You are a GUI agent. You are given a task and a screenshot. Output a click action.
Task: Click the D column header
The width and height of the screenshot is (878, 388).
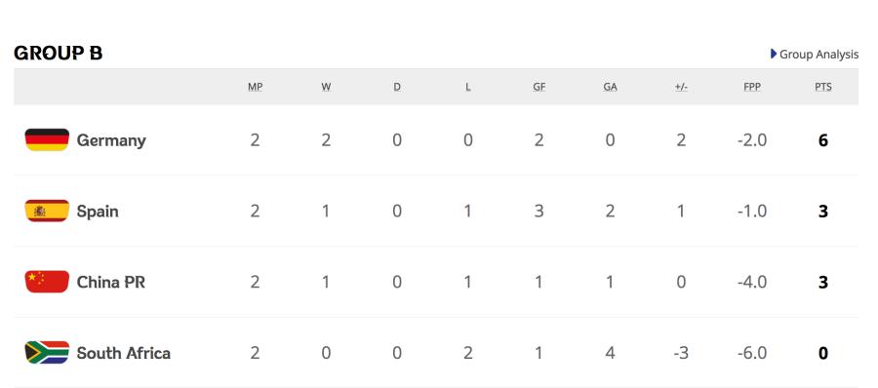pos(397,87)
